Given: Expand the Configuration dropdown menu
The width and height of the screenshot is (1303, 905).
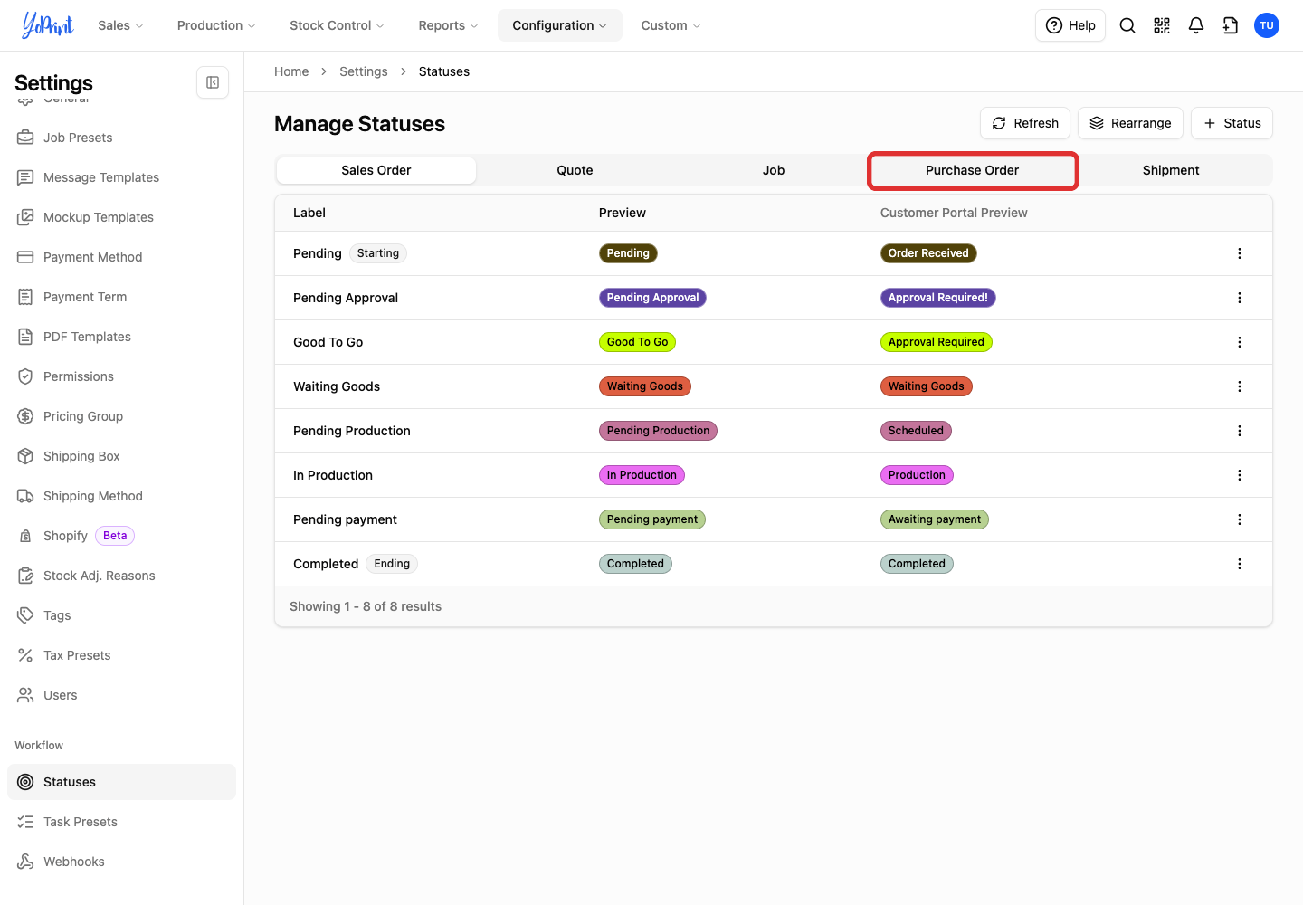Looking at the screenshot, I should point(560,25).
